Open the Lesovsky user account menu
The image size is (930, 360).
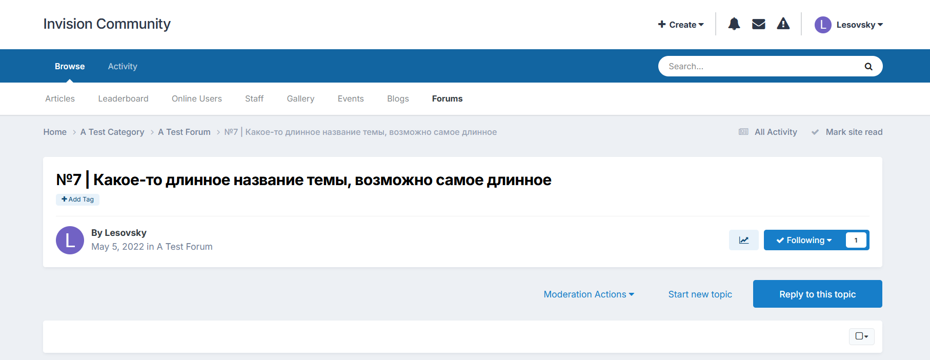[849, 25]
